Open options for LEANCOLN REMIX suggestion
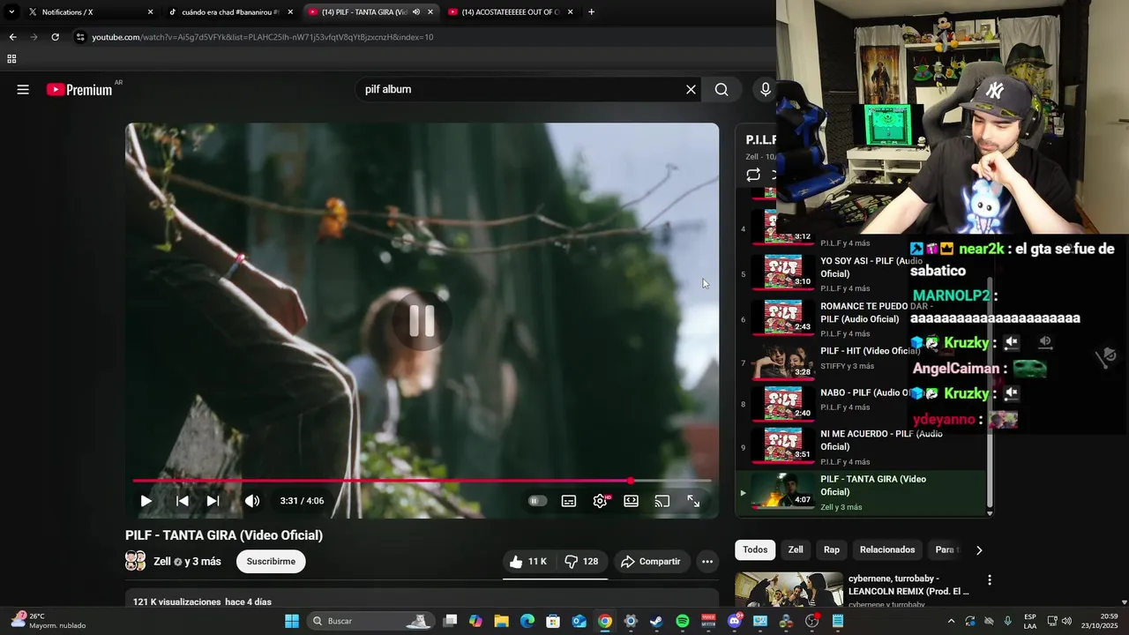The width and height of the screenshot is (1129, 635). (990, 580)
